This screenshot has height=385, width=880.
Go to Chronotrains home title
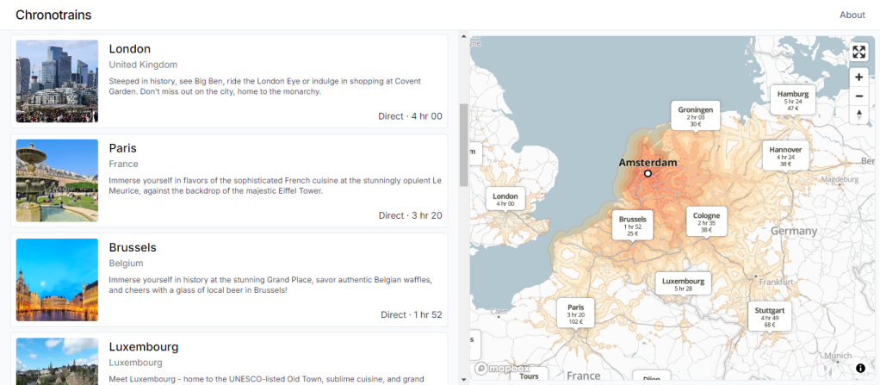(53, 16)
